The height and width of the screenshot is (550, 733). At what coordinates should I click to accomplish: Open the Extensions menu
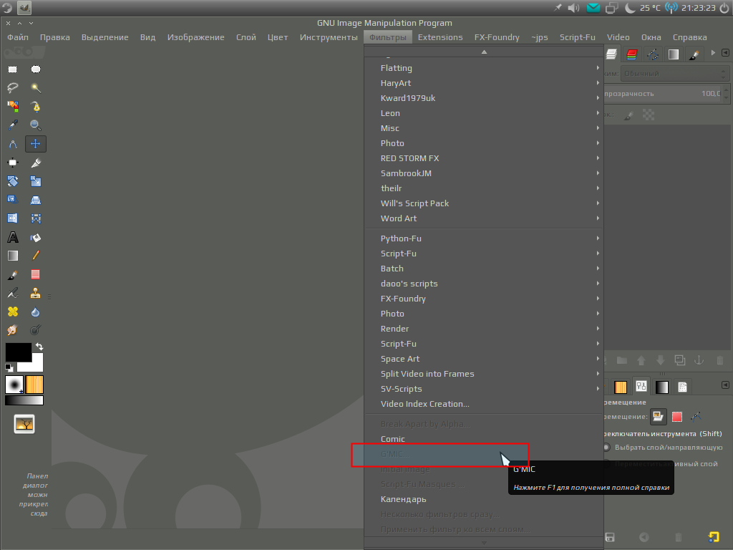(440, 37)
